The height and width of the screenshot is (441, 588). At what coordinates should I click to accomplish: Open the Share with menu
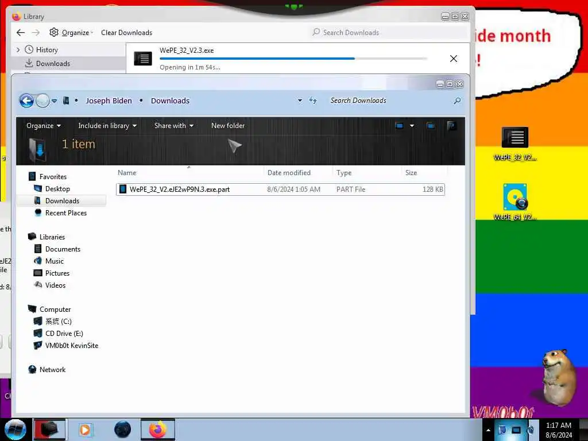coord(174,126)
